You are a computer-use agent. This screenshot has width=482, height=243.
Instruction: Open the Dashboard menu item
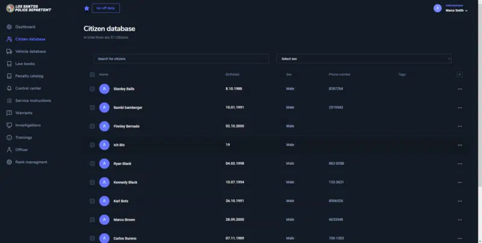click(25, 27)
